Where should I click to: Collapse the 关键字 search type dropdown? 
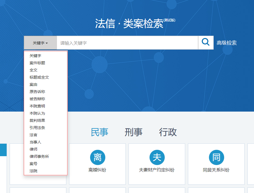click(40, 43)
